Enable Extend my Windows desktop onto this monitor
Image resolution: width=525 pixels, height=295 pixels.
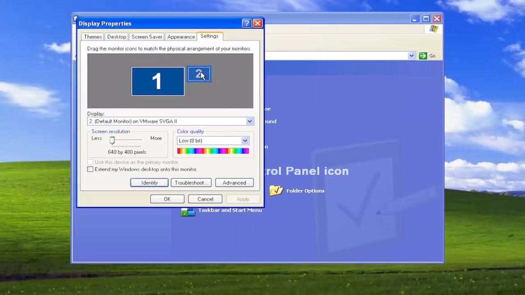pos(90,169)
